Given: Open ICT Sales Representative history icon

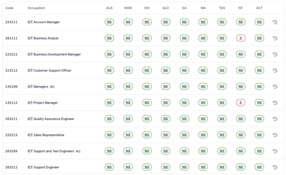Looking at the screenshot, I should [x=275, y=135].
